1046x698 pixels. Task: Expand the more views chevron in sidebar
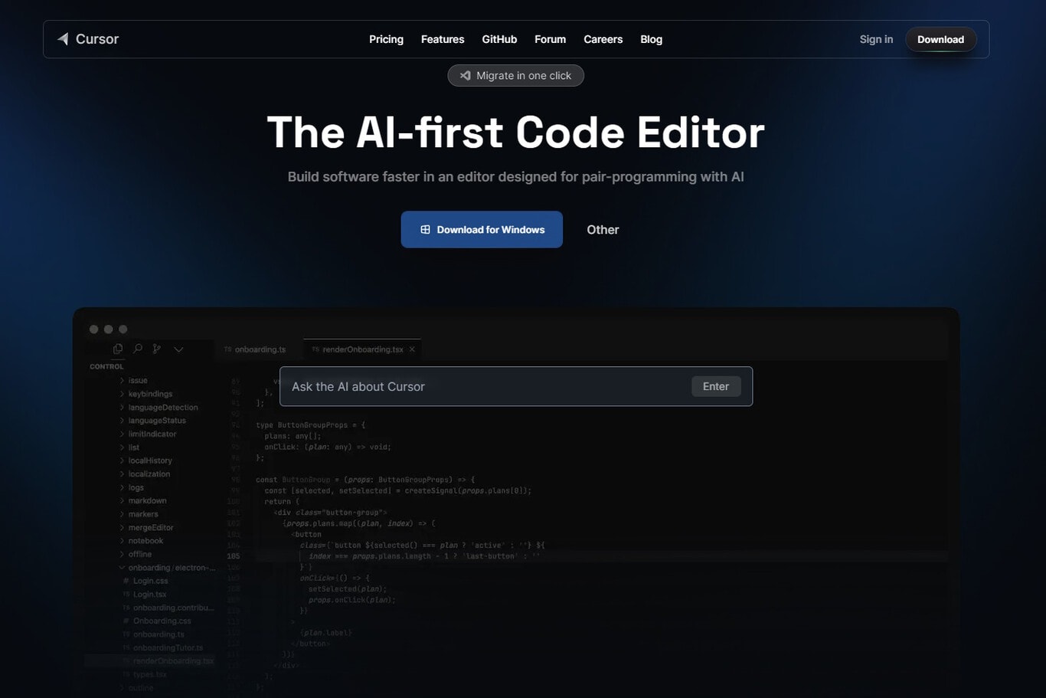click(178, 349)
